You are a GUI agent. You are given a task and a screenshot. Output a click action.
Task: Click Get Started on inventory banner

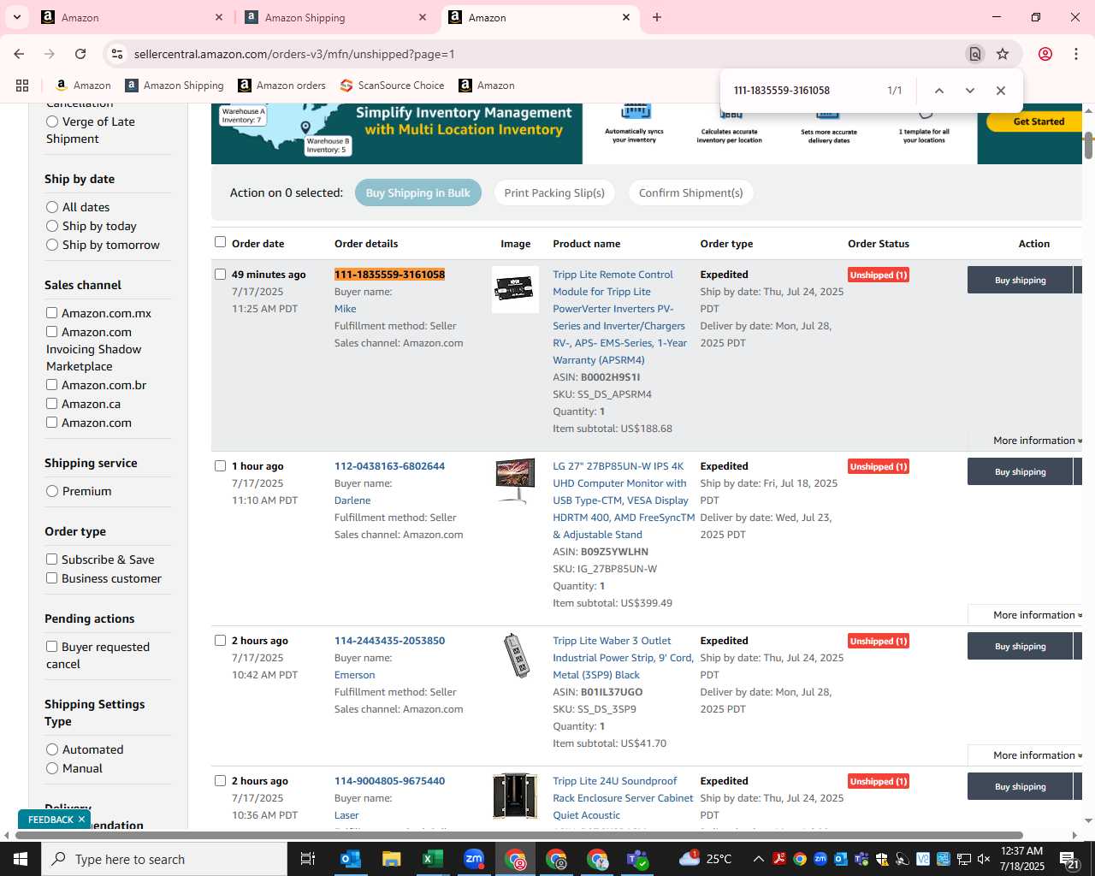coord(1034,121)
